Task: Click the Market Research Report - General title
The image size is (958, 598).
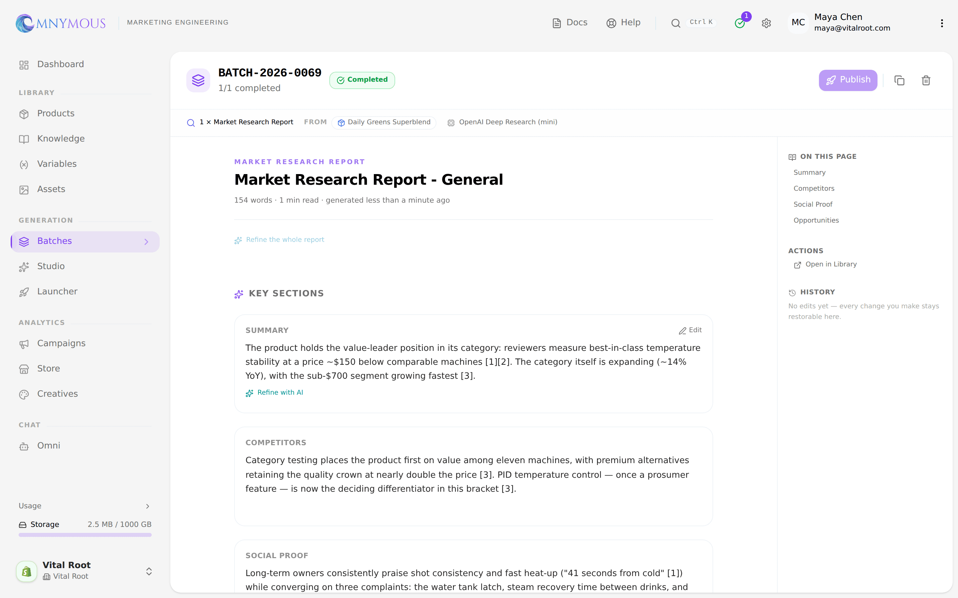Action: coord(369,179)
